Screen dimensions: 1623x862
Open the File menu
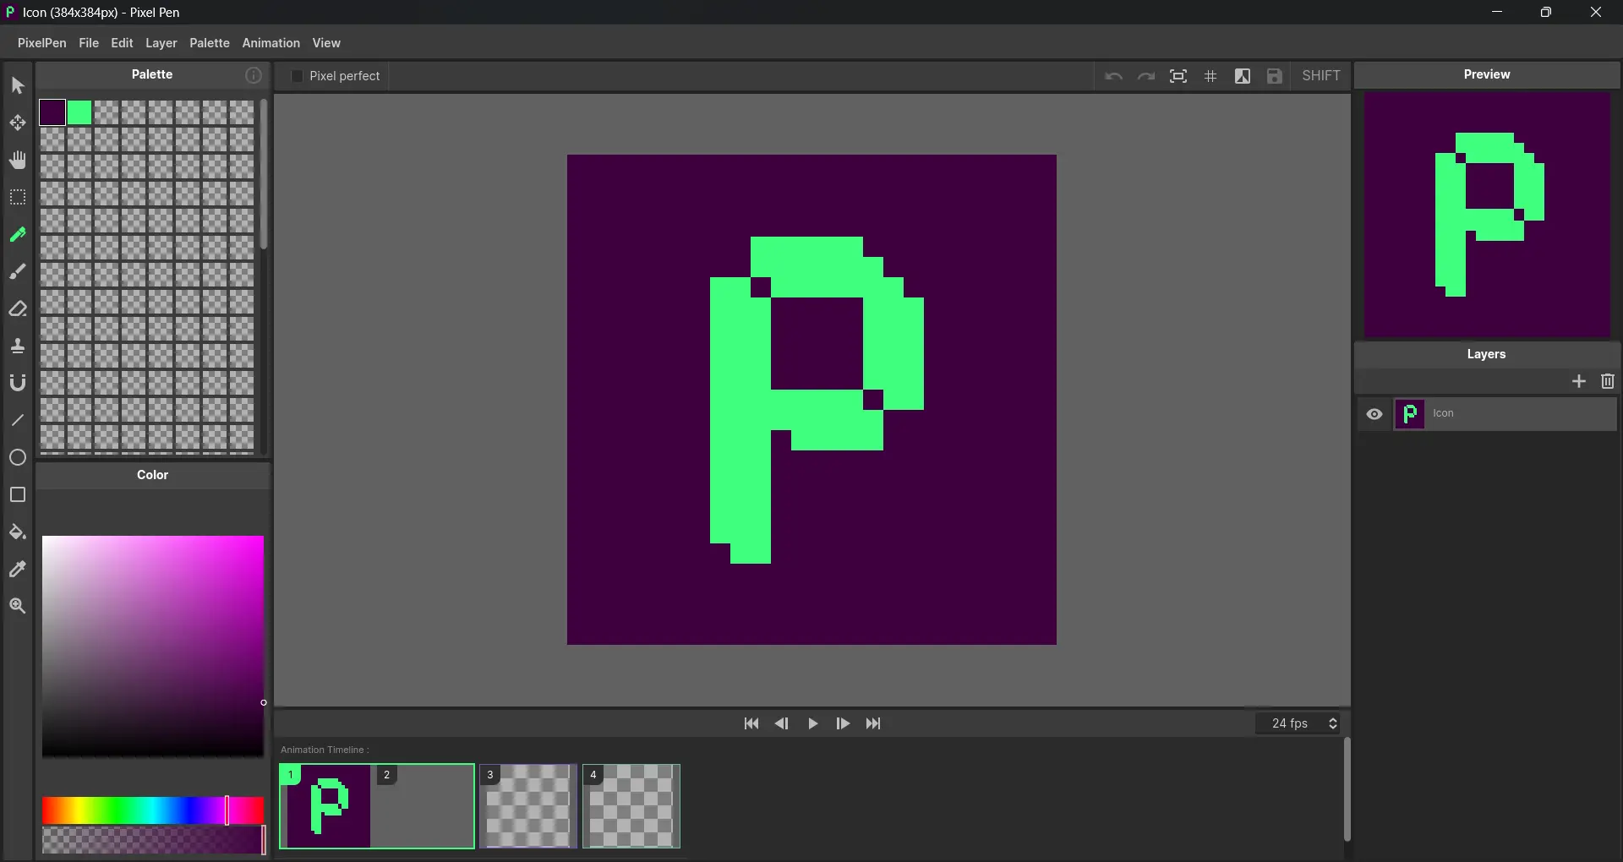(89, 43)
